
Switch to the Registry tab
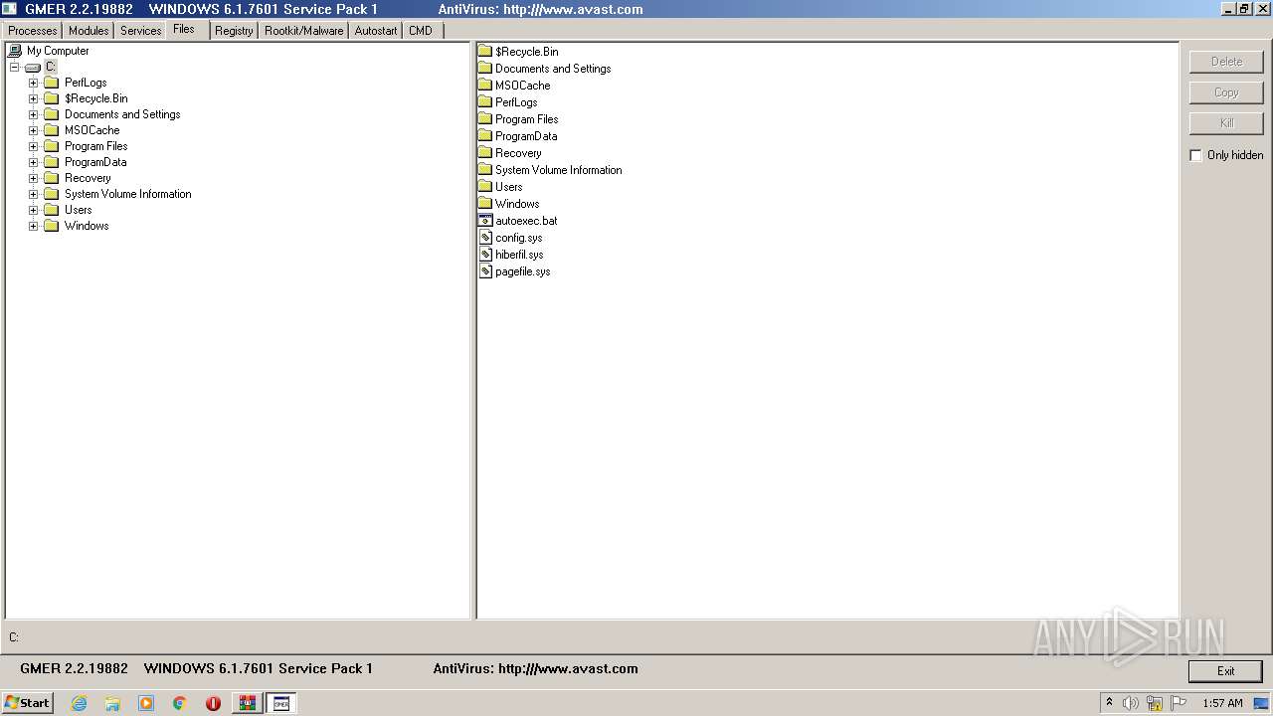click(234, 31)
